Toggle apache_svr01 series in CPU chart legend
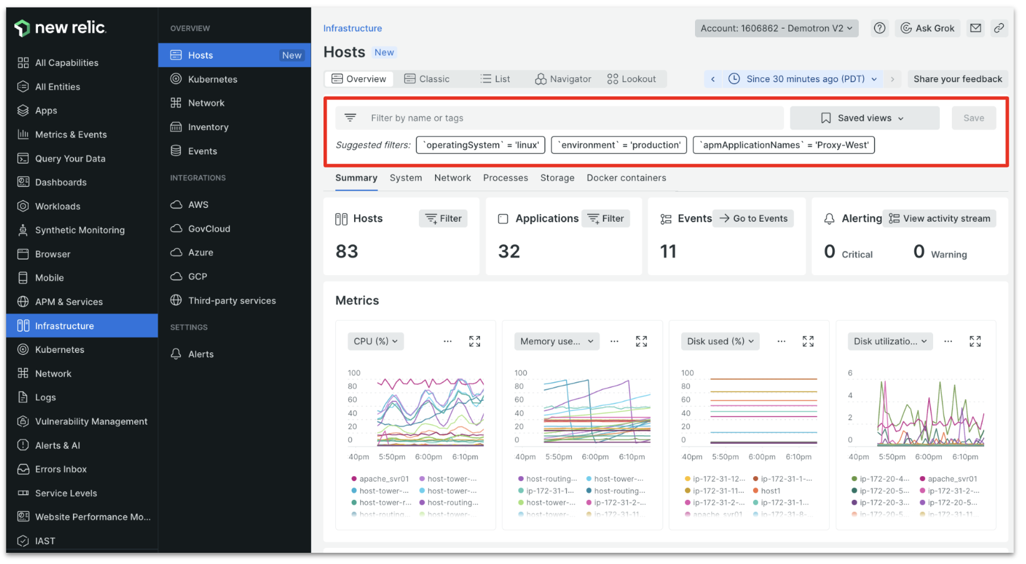Viewport: 1026px width, 564px height. pyautogui.click(x=381, y=479)
